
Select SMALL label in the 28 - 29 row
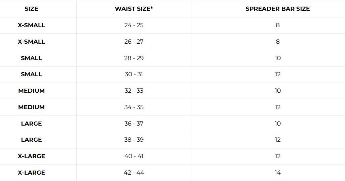pos(31,58)
